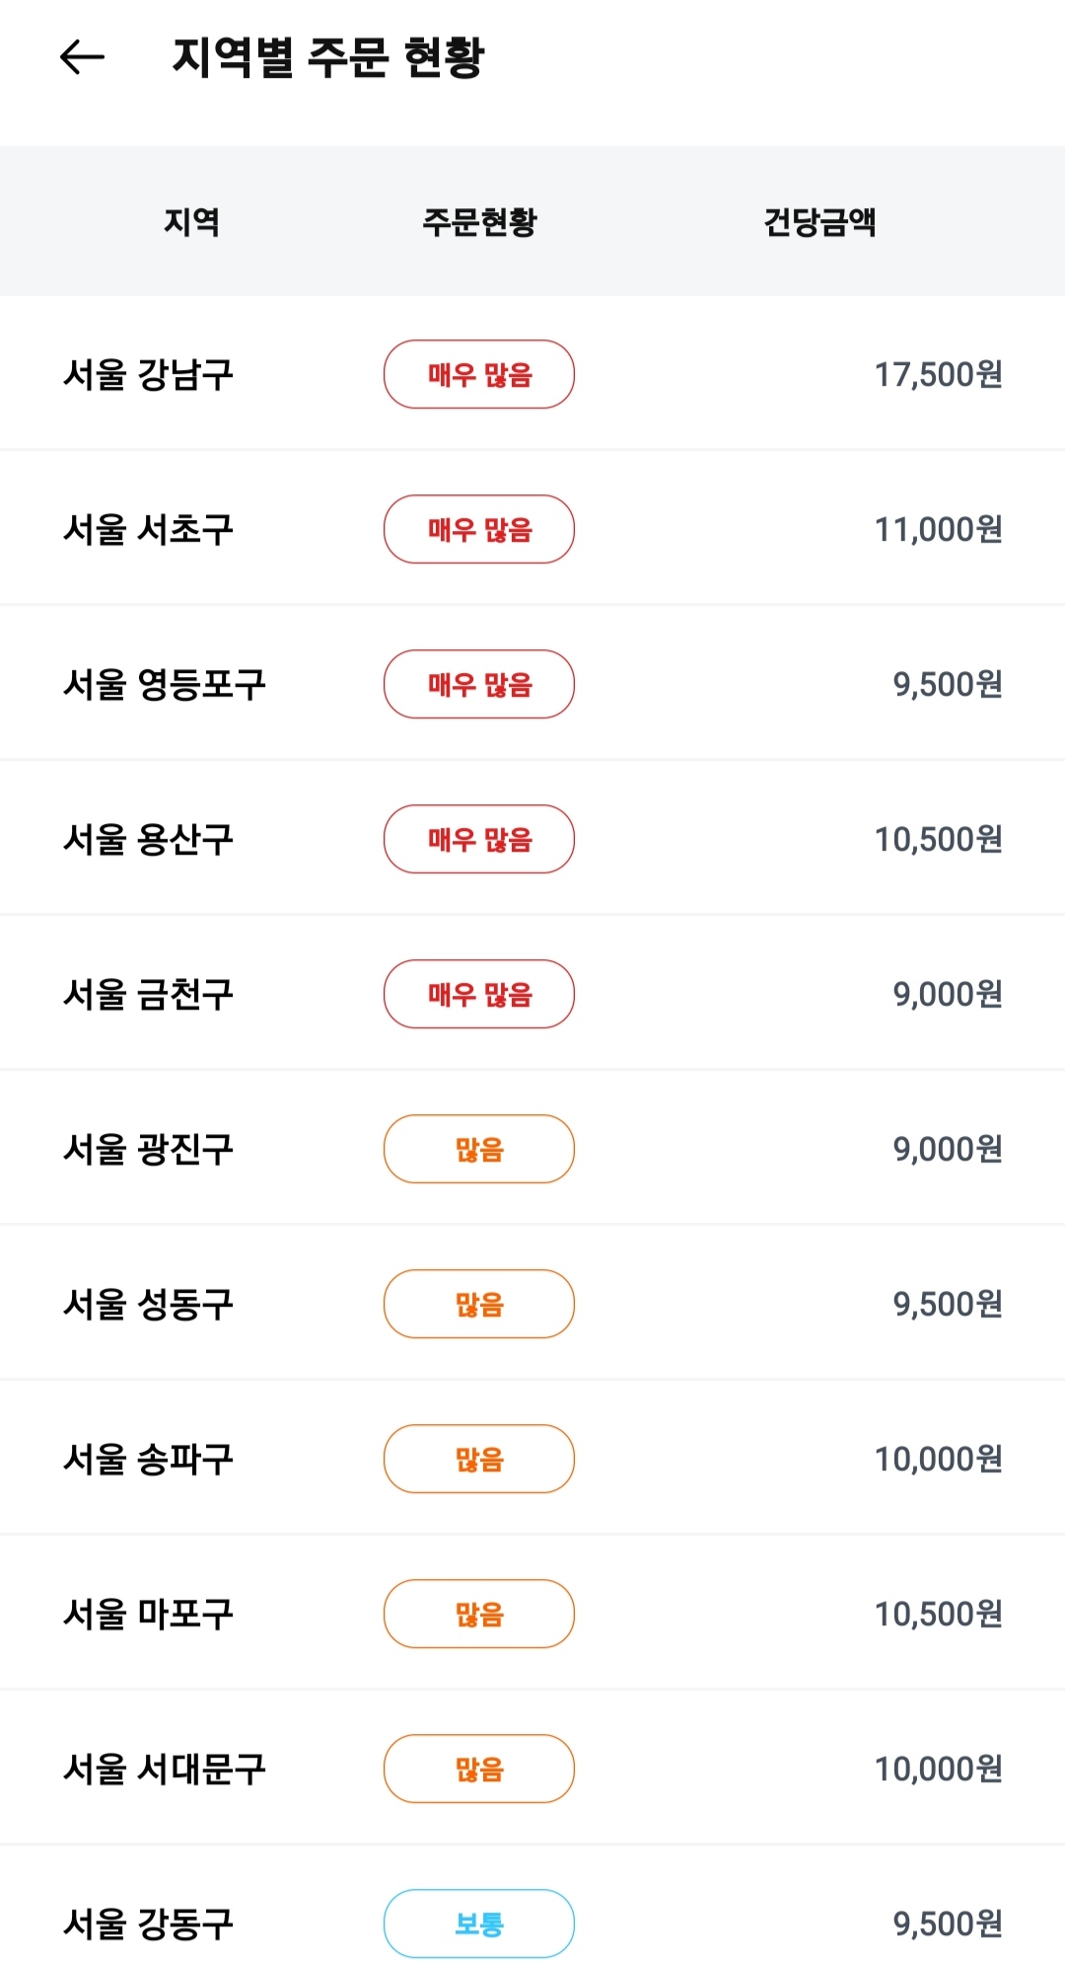1065x1961 pixels.
Task: Click the 지역 column header
Action: pyautogui.click(x=191, y=222)
